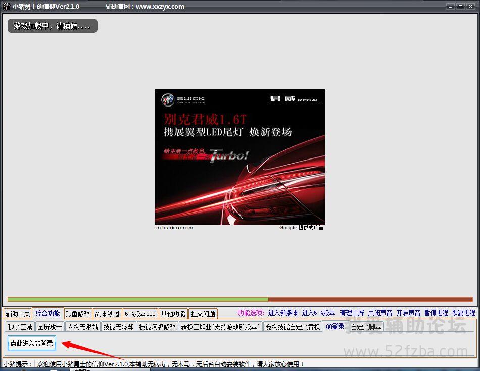
Task: Click the 小猪提示 status label
Action: pyautogui.click(x=18, y=364)
